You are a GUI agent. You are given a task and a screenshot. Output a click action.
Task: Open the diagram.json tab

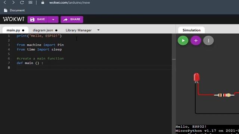click(x=45, y=30)
